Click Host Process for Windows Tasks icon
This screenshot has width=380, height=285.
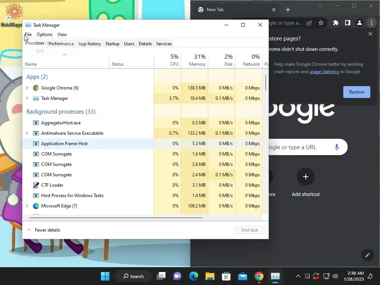36,195
